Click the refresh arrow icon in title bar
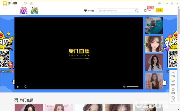180x111 pixels. point(25,3)
